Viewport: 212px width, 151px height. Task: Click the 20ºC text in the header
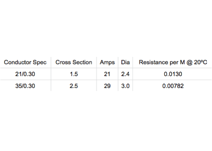click(x=200, y=62)
